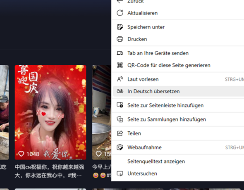
Task: Click the Drucken printer icon
Action: [x=120, y=39]
